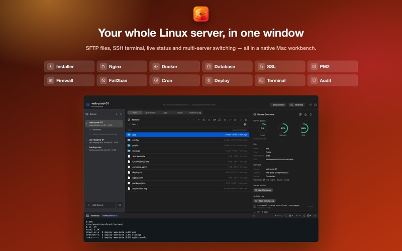Switch to the File tab
This screenshot has height=251, width=402.
[x=135, y=112]
